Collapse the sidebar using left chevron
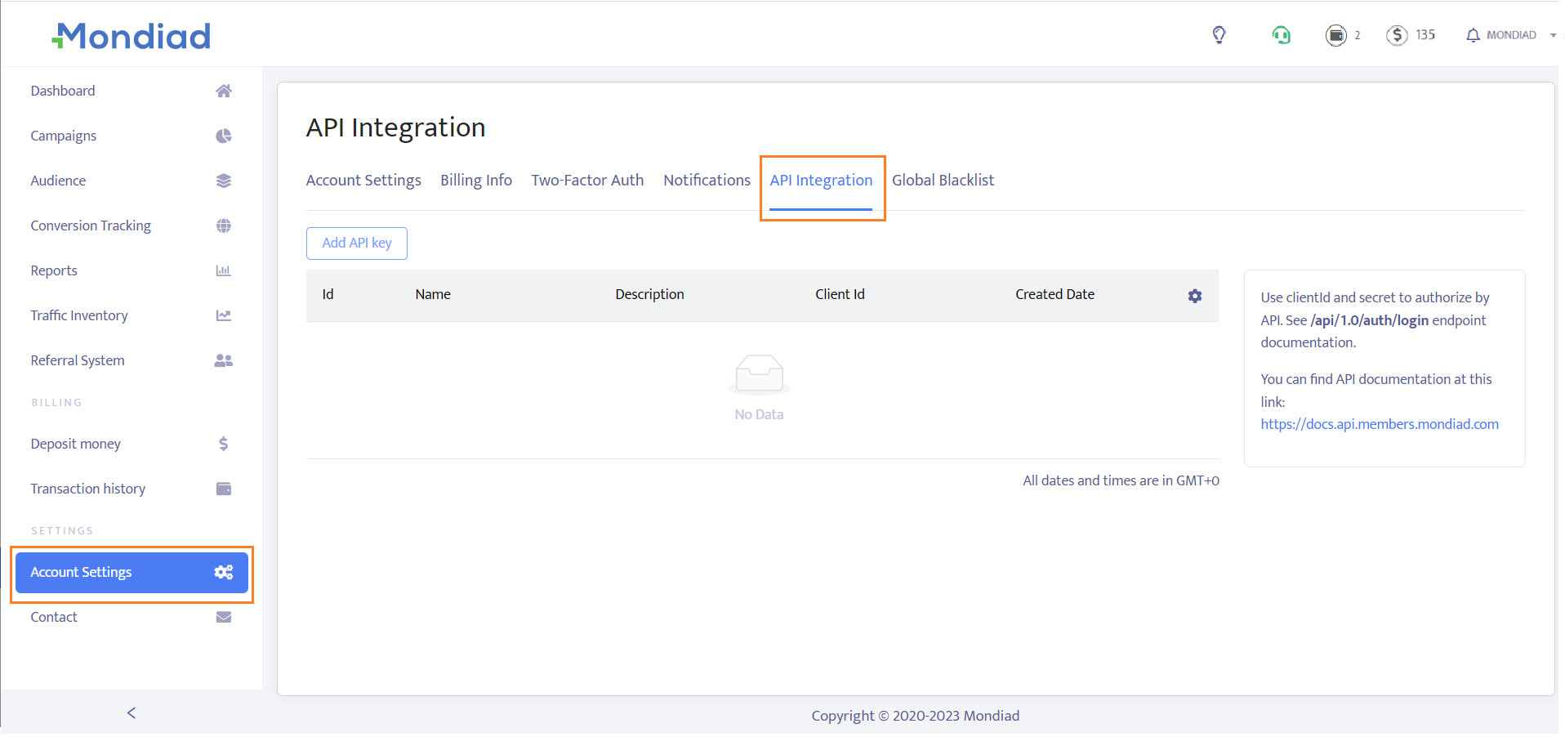The height and width of the screenshot is (737, 1565). click(x=132, y=712)
